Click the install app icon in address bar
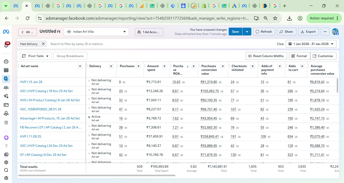 (x=256, y=18)
